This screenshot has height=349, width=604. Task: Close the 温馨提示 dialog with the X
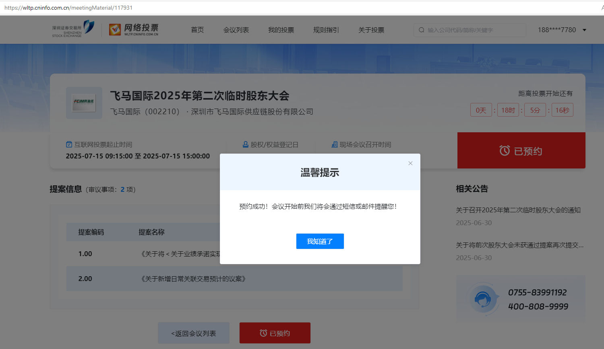click(410, 163)
